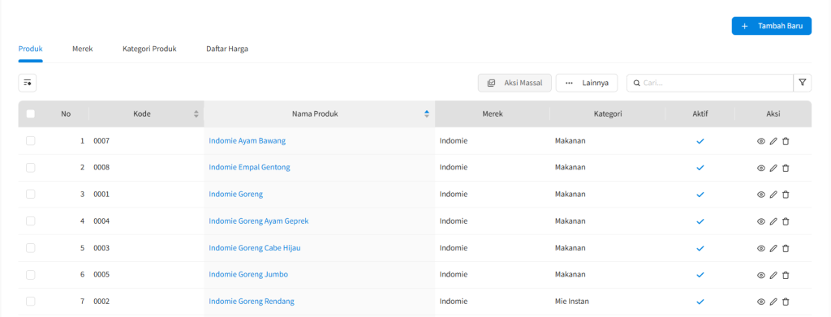Delete Indomie Goreng Cabe Hijau
831x317 pixels.
[x=786, y=248]
